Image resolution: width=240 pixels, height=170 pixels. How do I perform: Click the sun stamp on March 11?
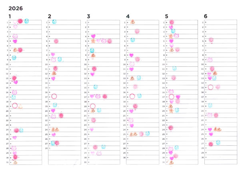(94, 69)
